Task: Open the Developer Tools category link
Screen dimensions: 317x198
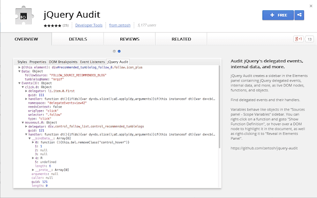Action: pyautogui.click(x=89, y=25)
